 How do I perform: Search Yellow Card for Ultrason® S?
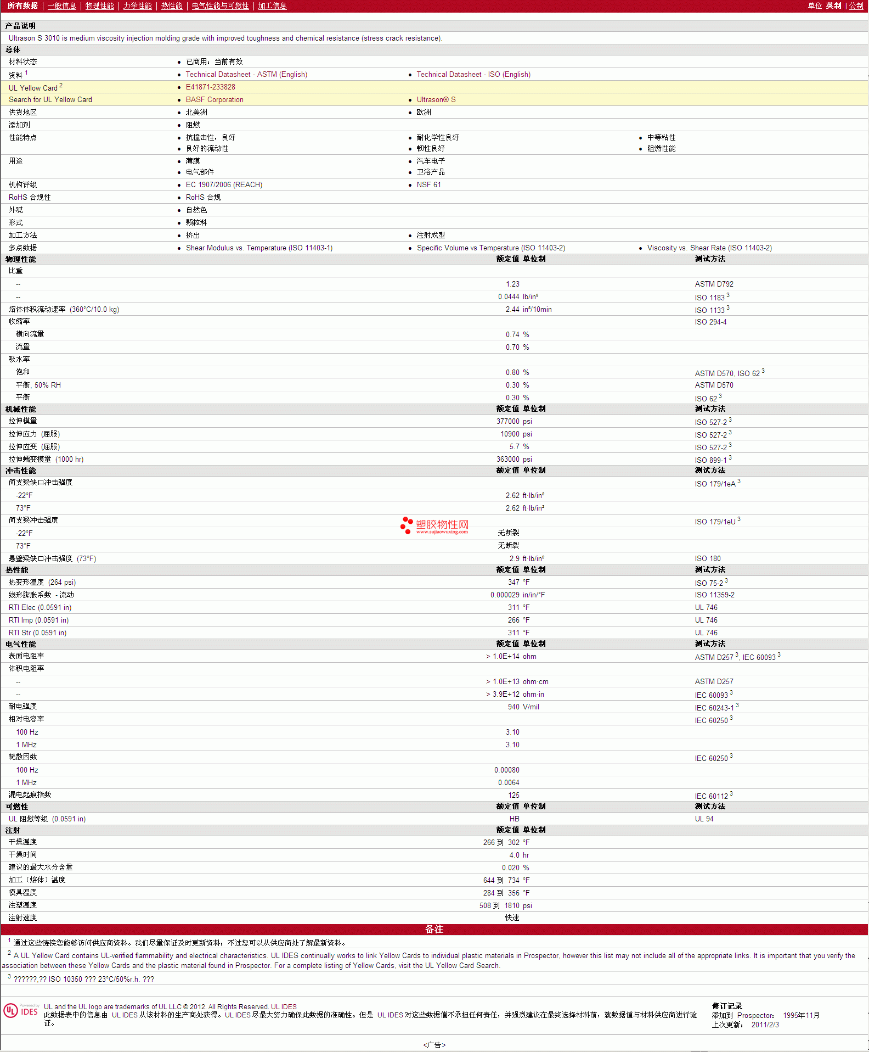pos(436,99)
